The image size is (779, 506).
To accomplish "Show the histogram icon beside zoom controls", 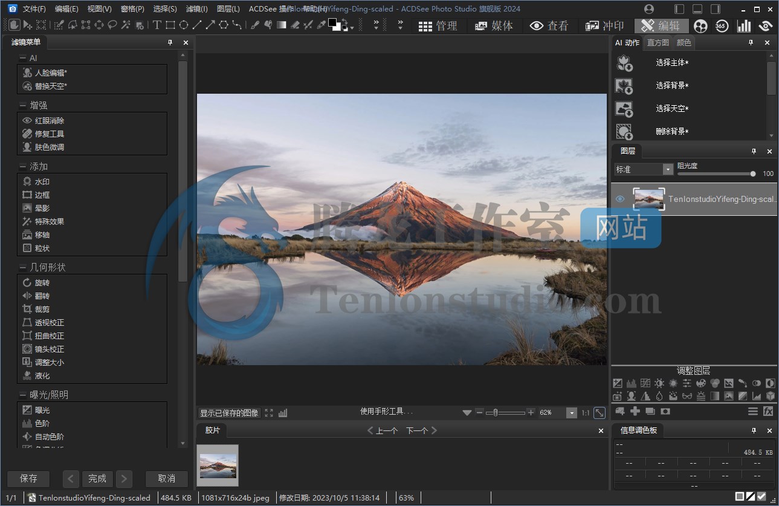I will pyautogui.click(x=283, y=413).
